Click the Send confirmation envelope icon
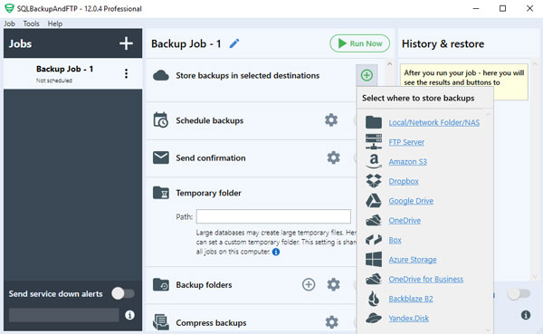 coord(161,157)
